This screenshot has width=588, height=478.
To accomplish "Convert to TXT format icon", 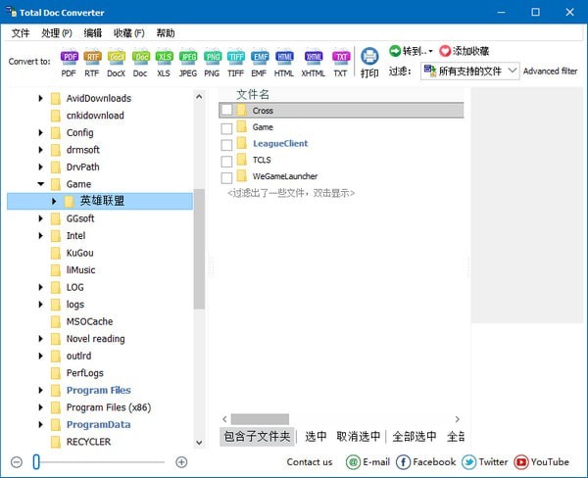I will pos(340,58).
